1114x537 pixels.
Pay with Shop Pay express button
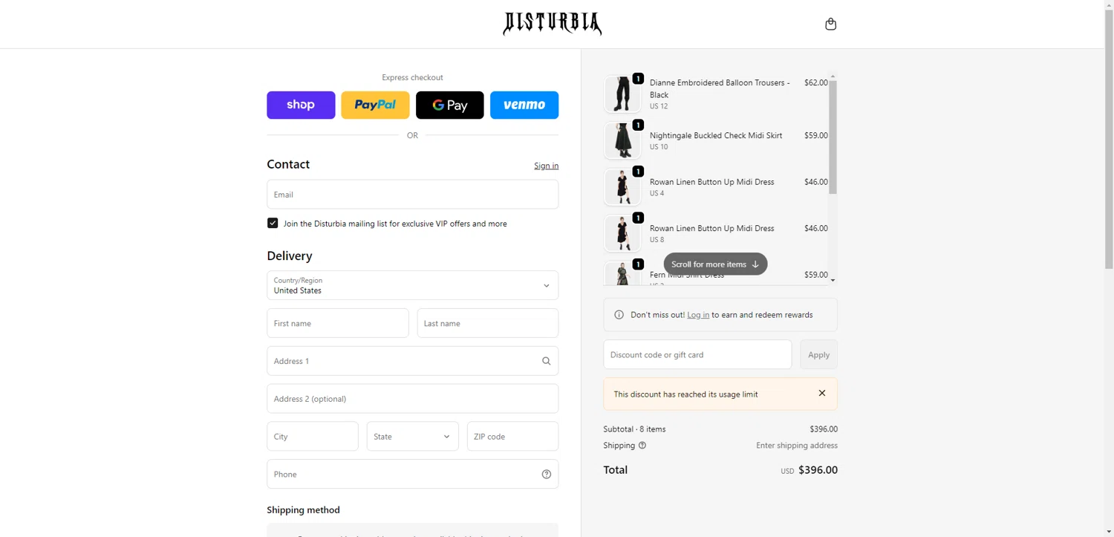point(301,105)
